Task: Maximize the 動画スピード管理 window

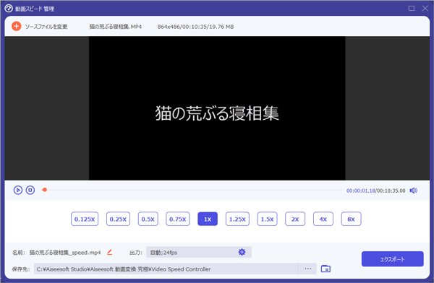Action: (412, 8)
